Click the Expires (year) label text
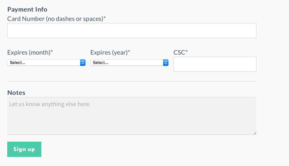The image size is (289, 166). [110, 52]
